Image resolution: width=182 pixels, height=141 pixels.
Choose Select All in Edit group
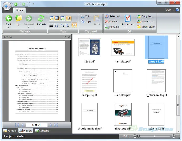pos(112,16)
